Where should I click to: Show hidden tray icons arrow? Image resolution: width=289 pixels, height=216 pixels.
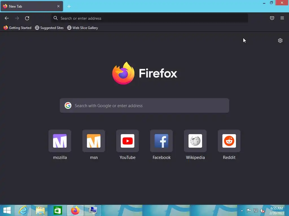pos(242,211)
